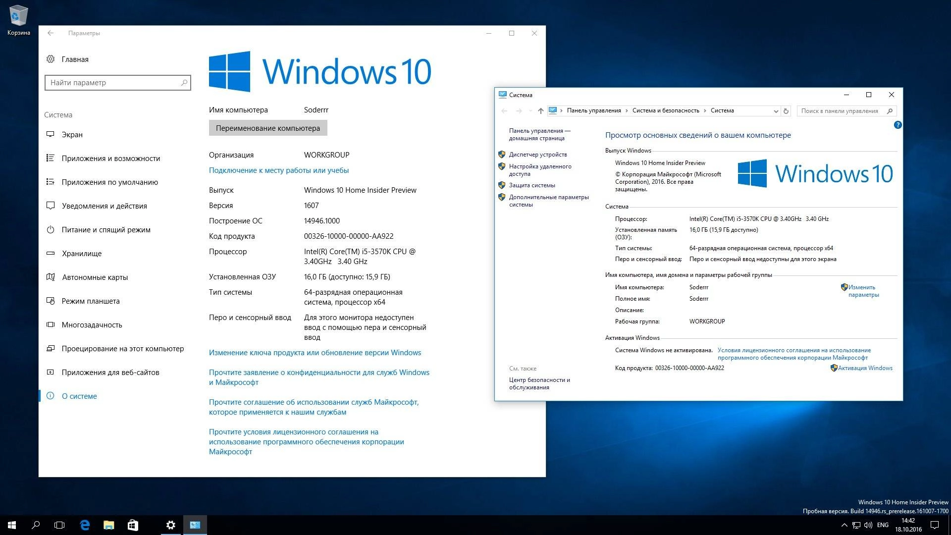Viewport: 951px width, 535px height.
Task: Open Microsoft services agreement link
Action: pyautogui.click(x=314, y=407)
